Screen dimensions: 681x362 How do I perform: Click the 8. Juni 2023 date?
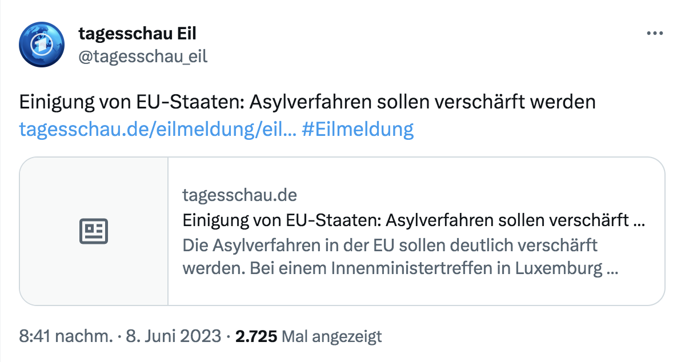171,337
